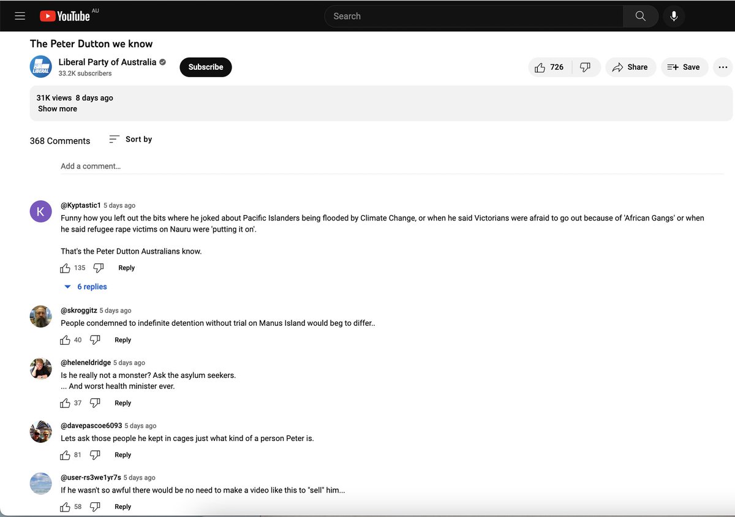Image resolution: width=735 pixels, height=517 pixels.
Task: Open @Kyptastic1 username link
Action: 80,205
